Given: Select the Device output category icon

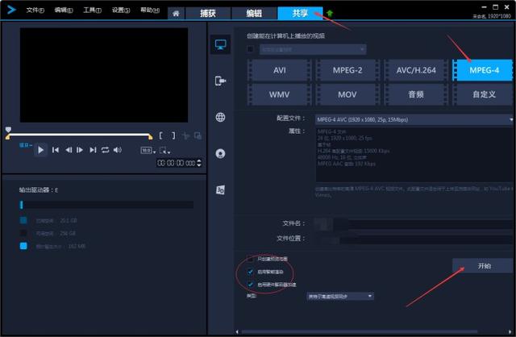Looking at the screenshot, I should click(220, 81).
